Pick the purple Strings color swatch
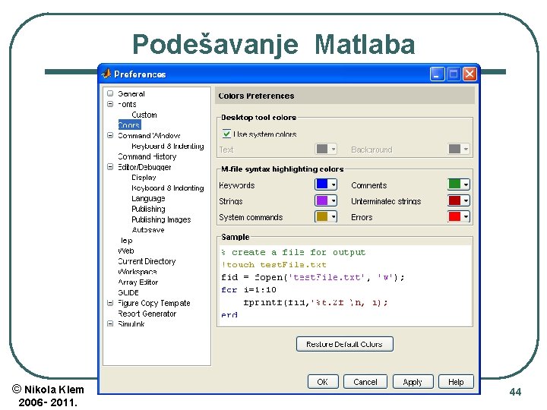 coord(322,200)
